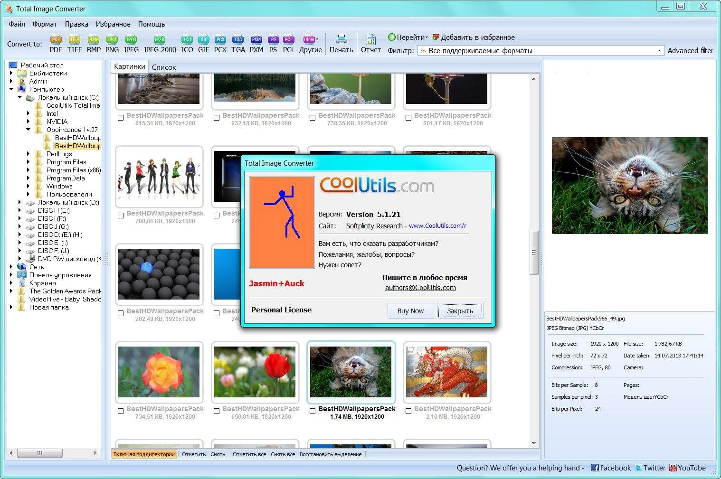The height and width of the screenshot is (479, 721).
Task: Collapse the Компьютер tree node
Action: 11,89
